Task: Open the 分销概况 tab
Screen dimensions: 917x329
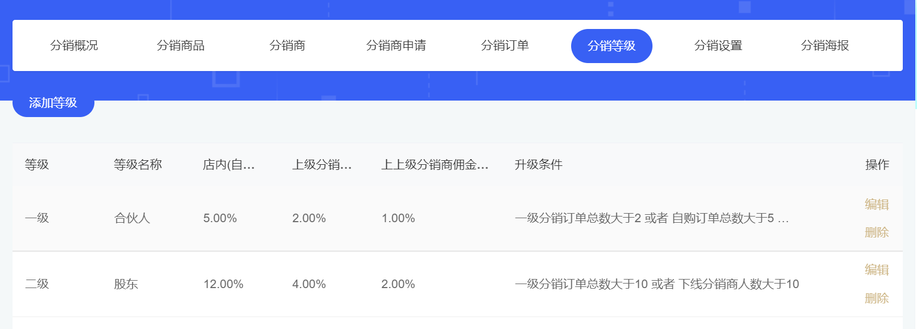Action: pos(74,45)
